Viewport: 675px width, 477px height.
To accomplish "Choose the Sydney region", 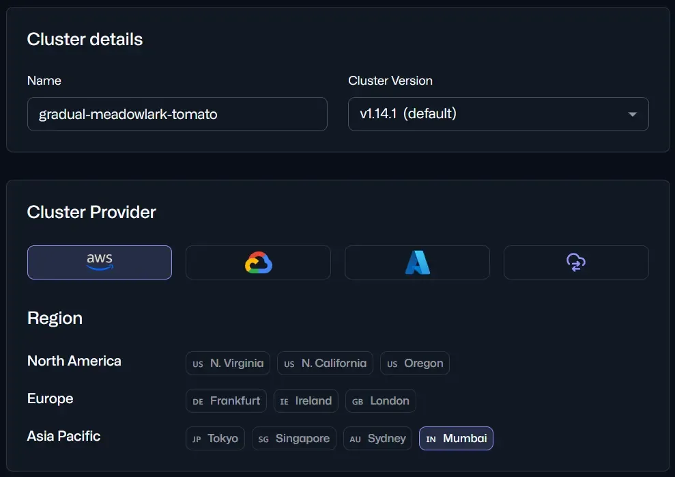I will pos(377,438).
